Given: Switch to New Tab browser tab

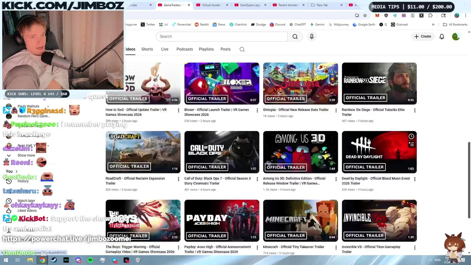Looking at the screenshot, I should pyautogui.click(x=326, y=5).
